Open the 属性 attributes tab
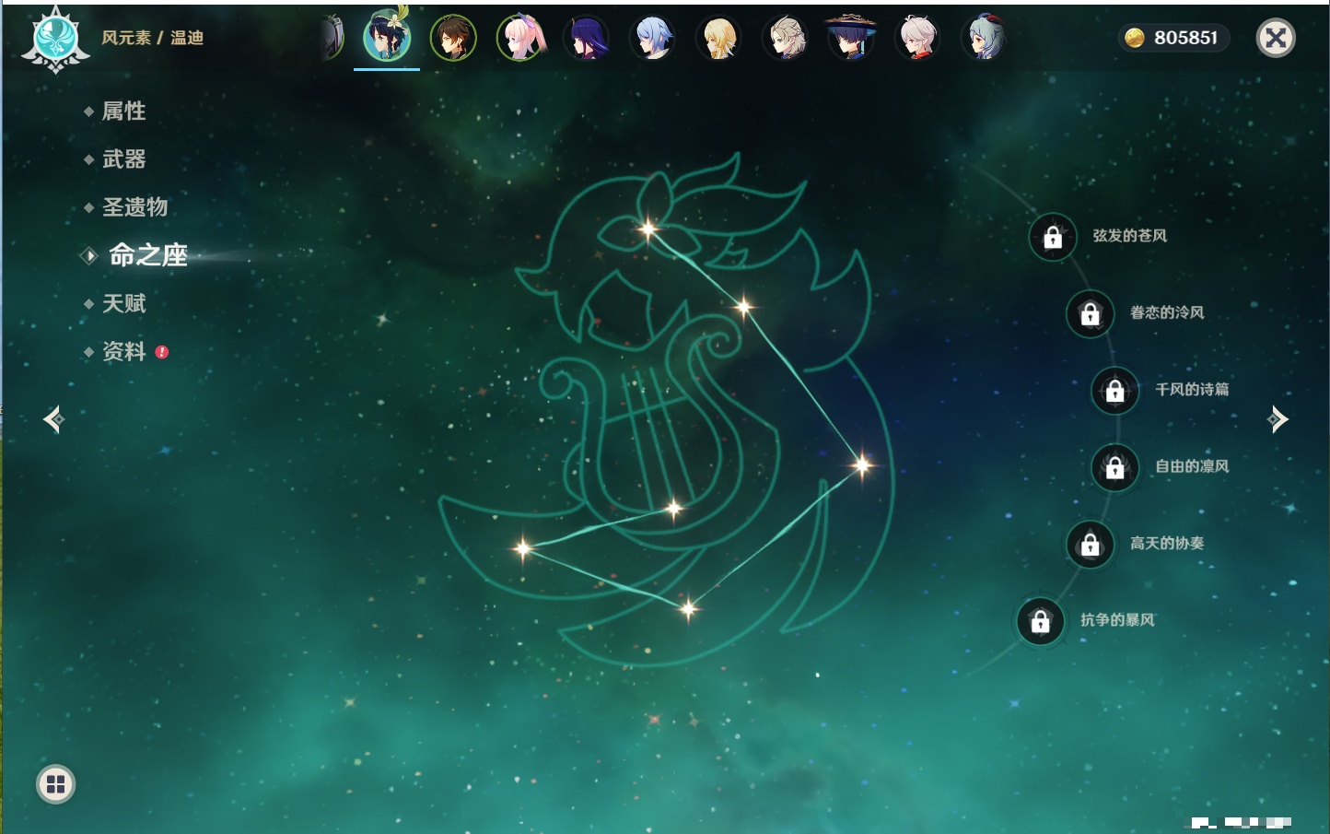 (x=123, y=112)
